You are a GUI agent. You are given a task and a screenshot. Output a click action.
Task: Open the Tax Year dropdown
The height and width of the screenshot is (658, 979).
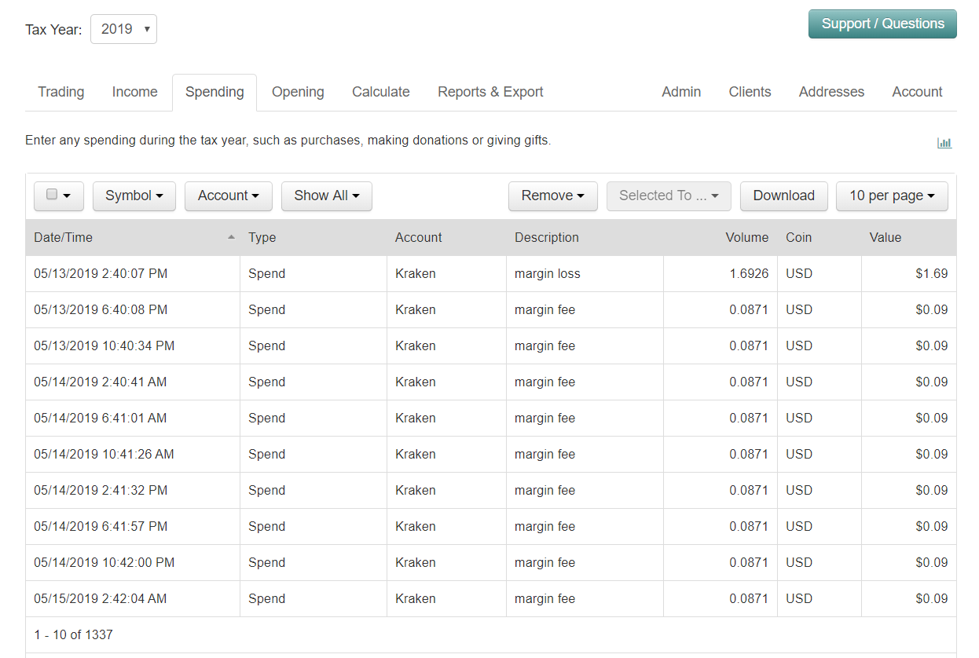(x=124, y=29)
